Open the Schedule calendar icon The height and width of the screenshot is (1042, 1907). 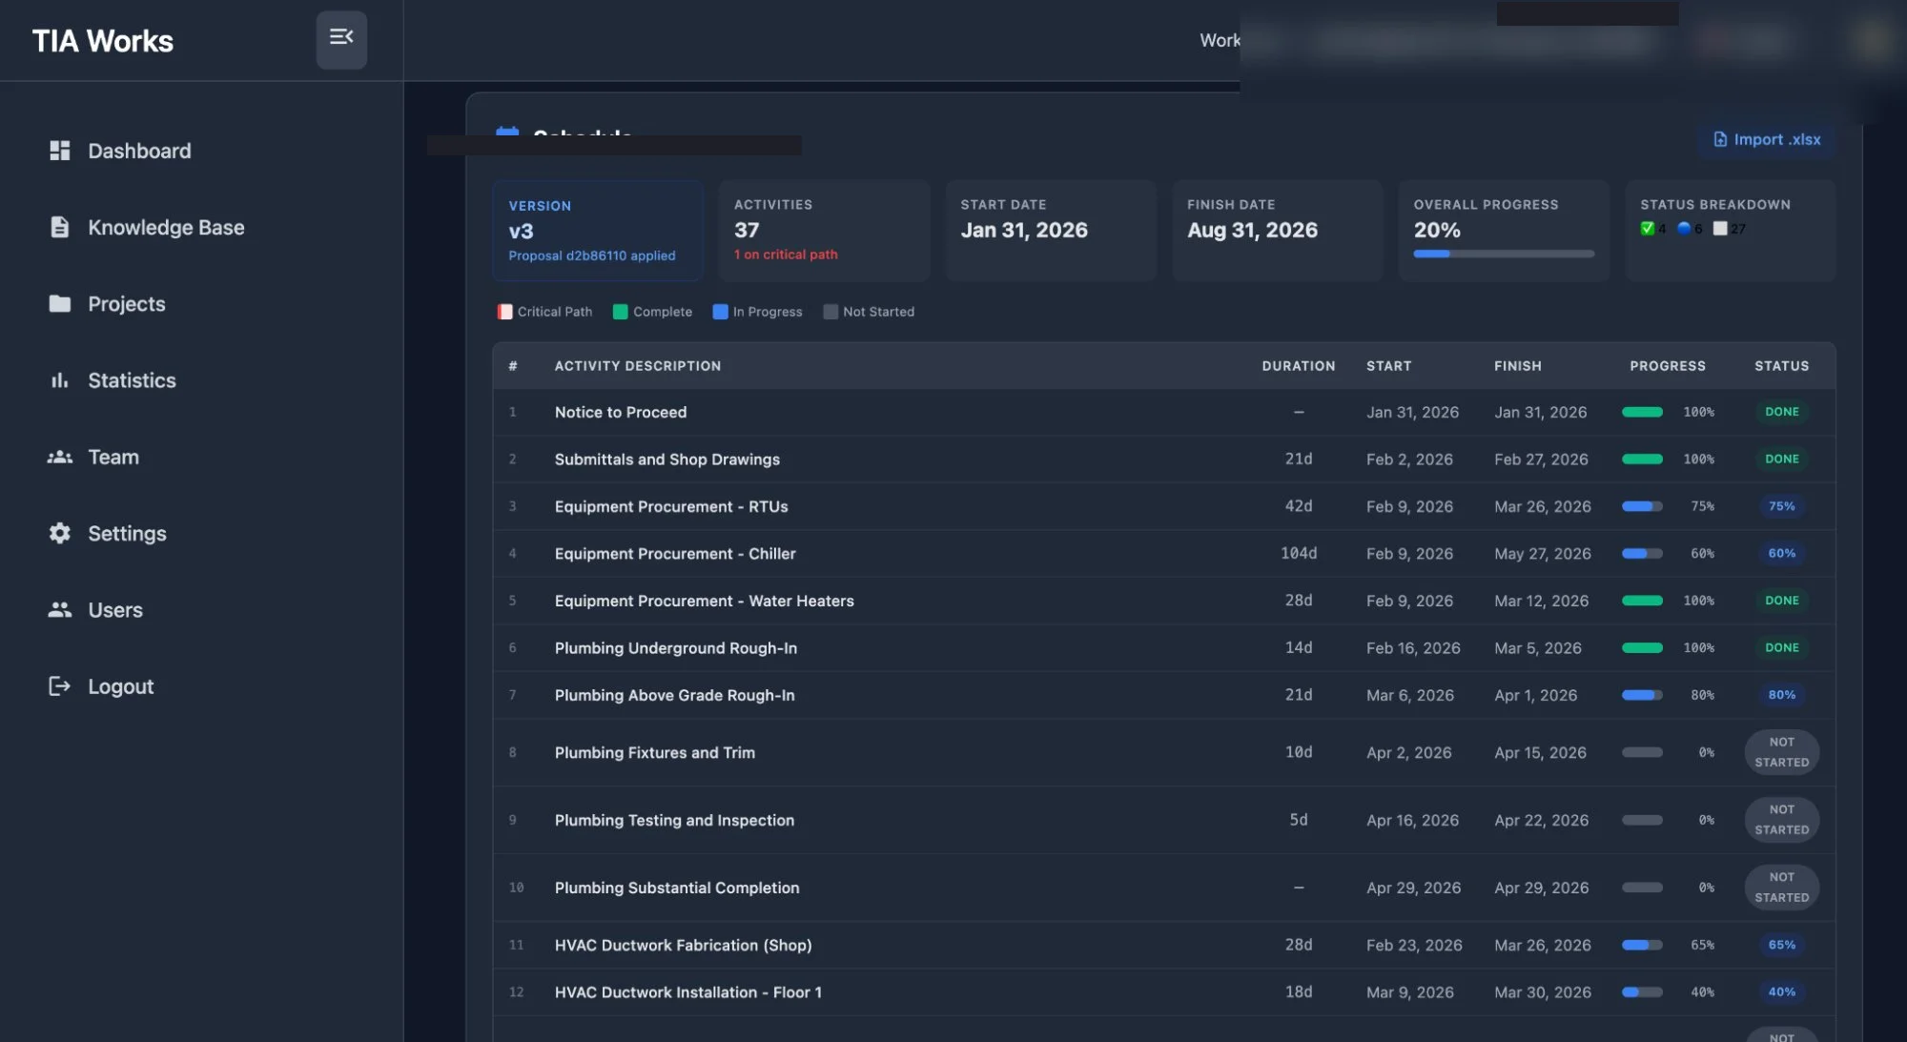(508, 135)
